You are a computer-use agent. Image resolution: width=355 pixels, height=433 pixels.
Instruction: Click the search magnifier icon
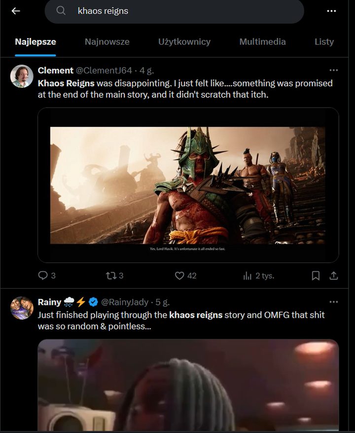click(x=61, y=11)
